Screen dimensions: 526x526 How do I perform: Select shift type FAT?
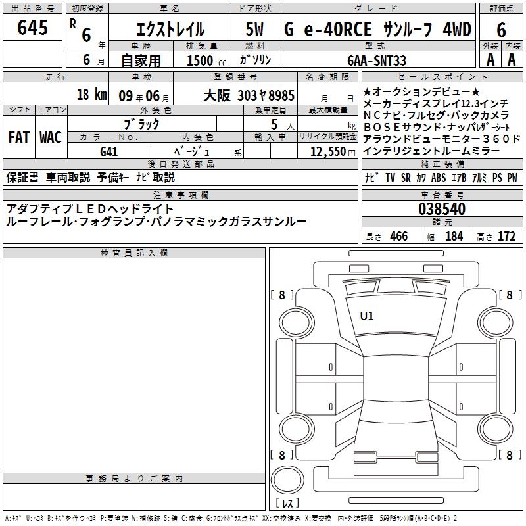point(19,137)
